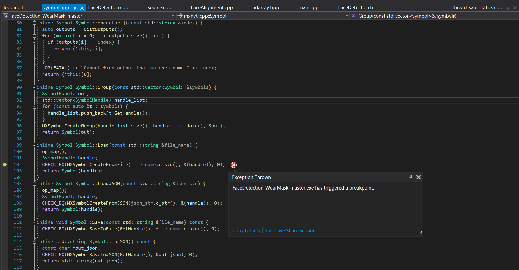Collapse the for loop at line 93
Viewport: 519px width, 270px height.
click(x=34, y=106)
